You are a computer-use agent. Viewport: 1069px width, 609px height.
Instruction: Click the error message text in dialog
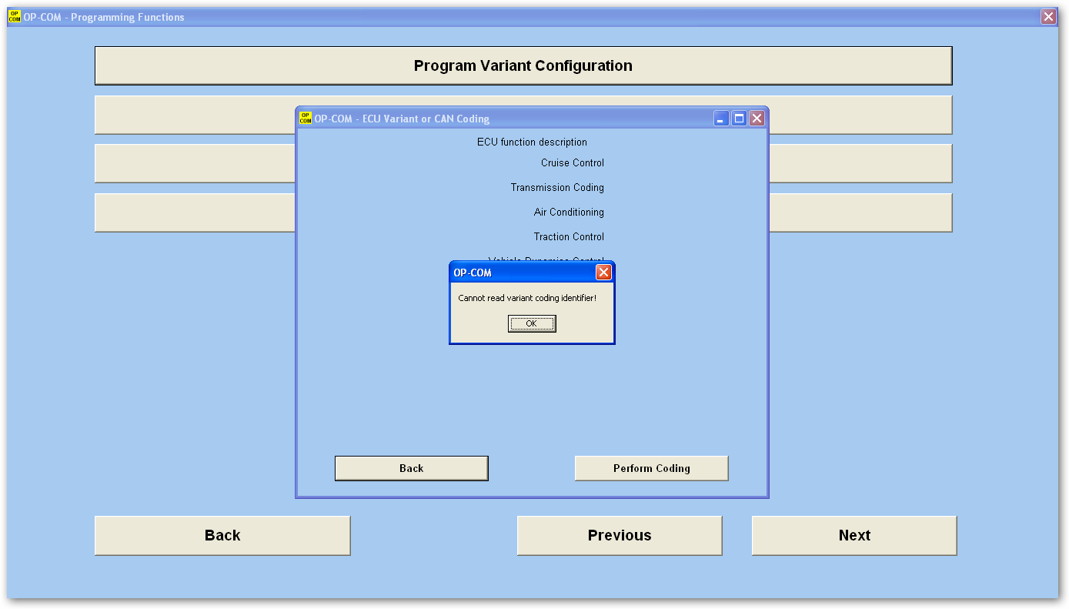coord(527,298)
